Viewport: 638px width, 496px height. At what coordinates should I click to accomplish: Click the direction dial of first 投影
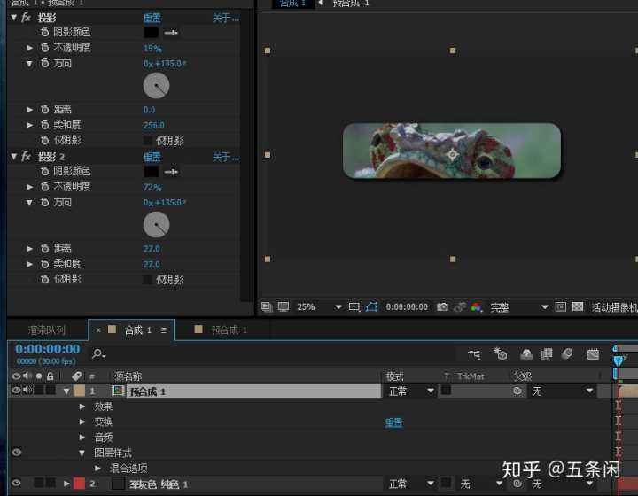point(156,85)
